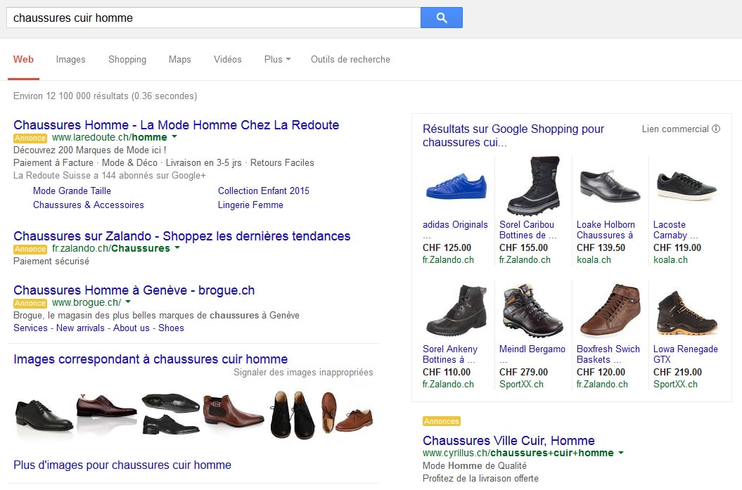Click inside the search query field
Viewport: 742px width, 490px height.
click(213, 18)
